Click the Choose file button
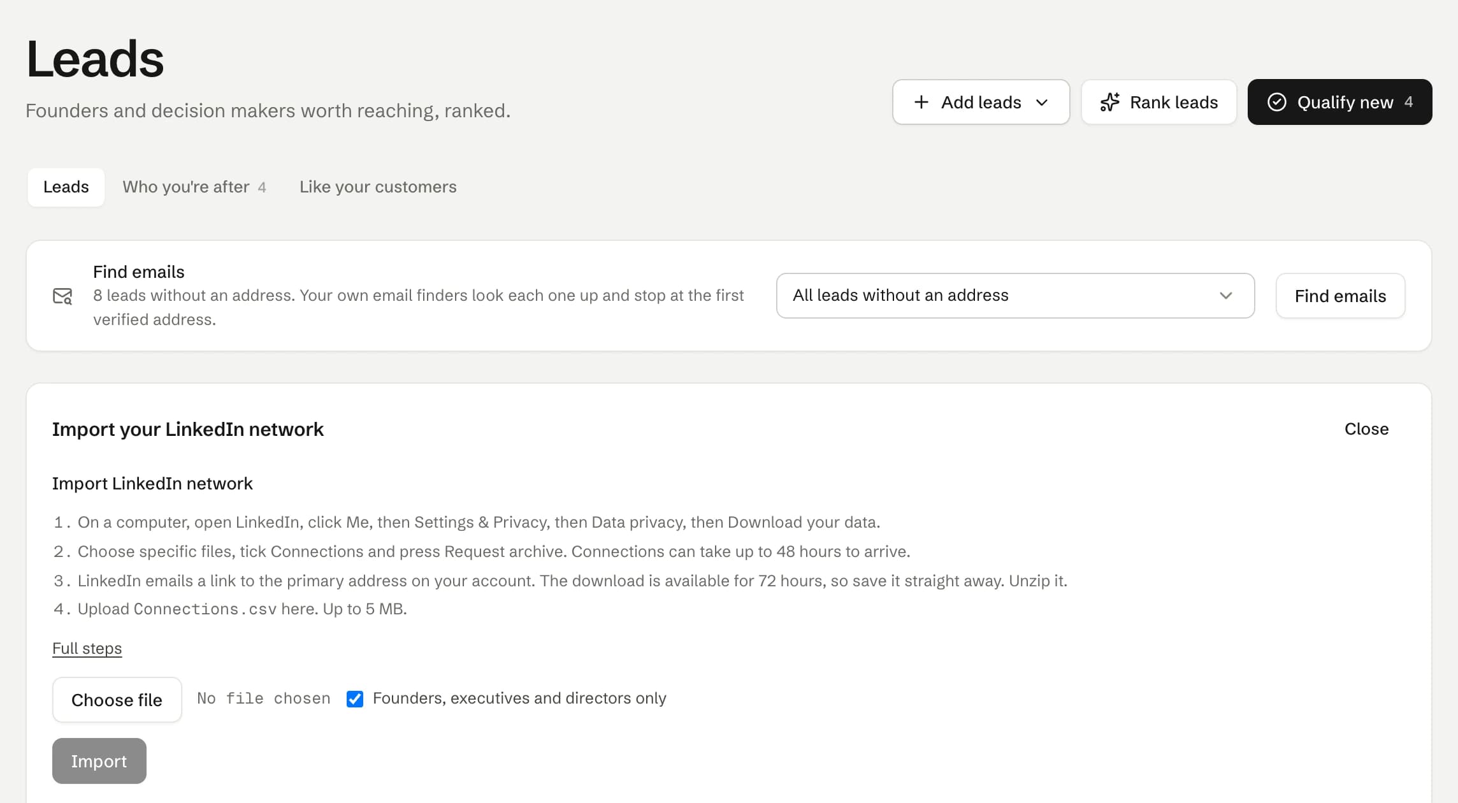This screenshot has width=1458, height=803. pos(117,700)
